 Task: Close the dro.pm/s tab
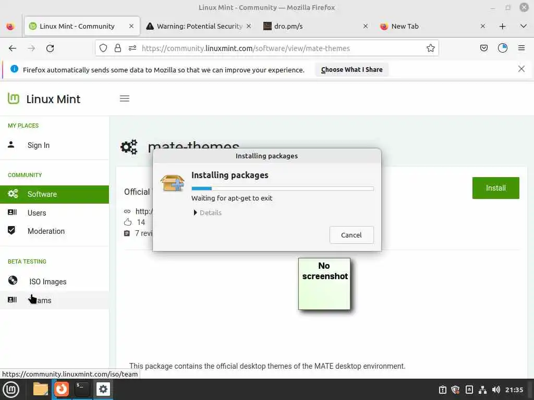click(x=366, y=26)
